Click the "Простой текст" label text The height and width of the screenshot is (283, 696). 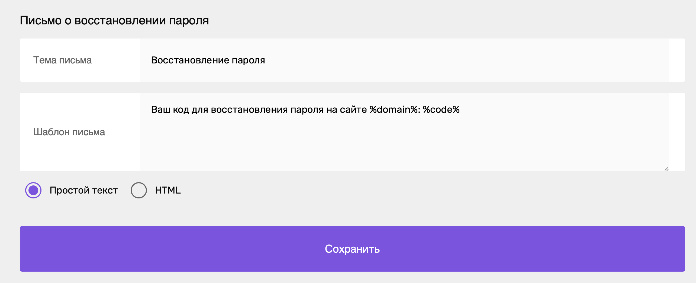83,190
